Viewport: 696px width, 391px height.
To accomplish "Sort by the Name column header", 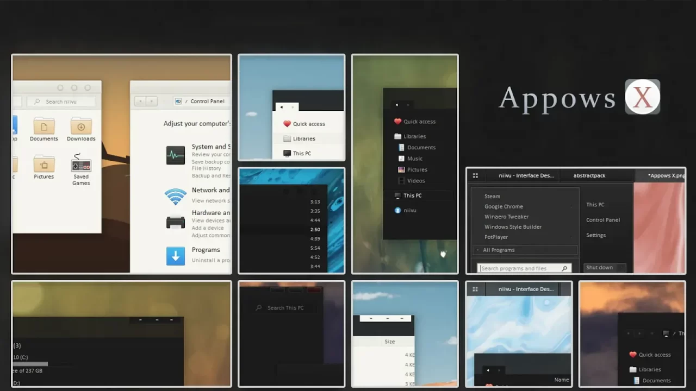I will [561, 380].
